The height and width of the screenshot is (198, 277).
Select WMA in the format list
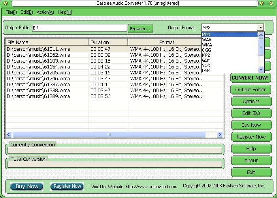[x=230, y=45]
